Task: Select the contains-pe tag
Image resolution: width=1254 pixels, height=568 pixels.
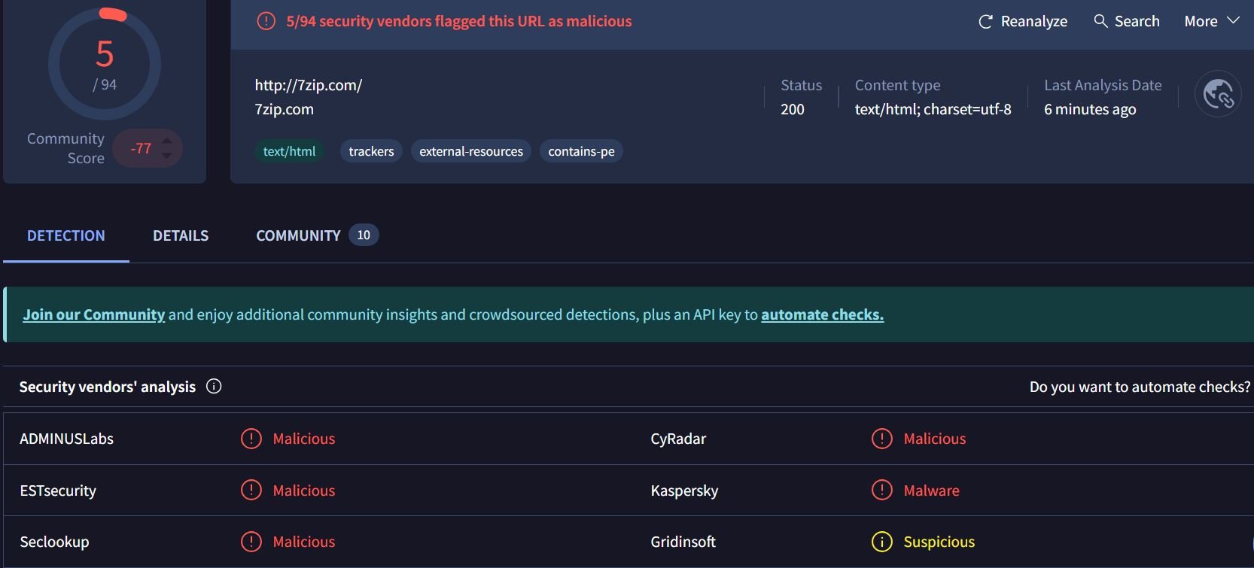Action: [581, 151]
